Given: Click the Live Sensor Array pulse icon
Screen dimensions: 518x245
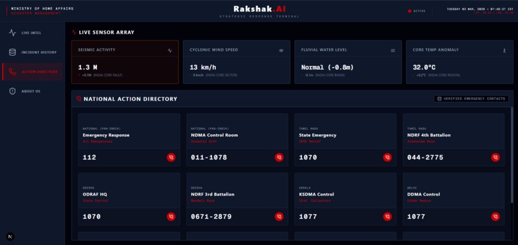Looking at the screenshot, I should pos(74,32).
